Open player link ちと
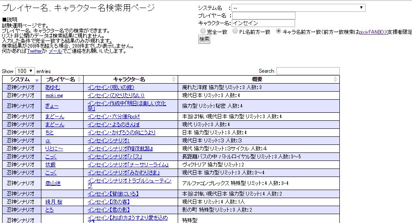412x223 pixels. point(49,133)
